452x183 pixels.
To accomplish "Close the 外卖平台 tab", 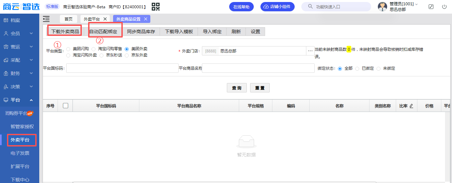I will click(105, 19).
